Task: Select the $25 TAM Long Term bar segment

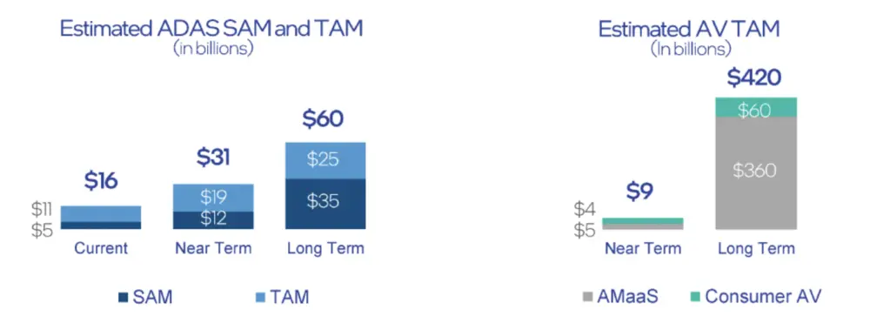Action: [325, 160]
